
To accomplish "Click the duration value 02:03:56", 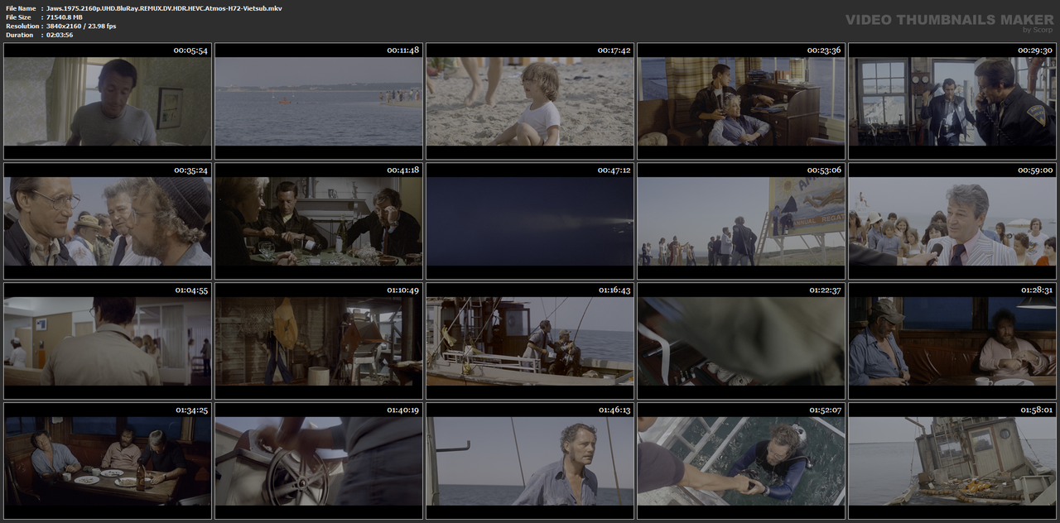I will [x=60, y=35].
